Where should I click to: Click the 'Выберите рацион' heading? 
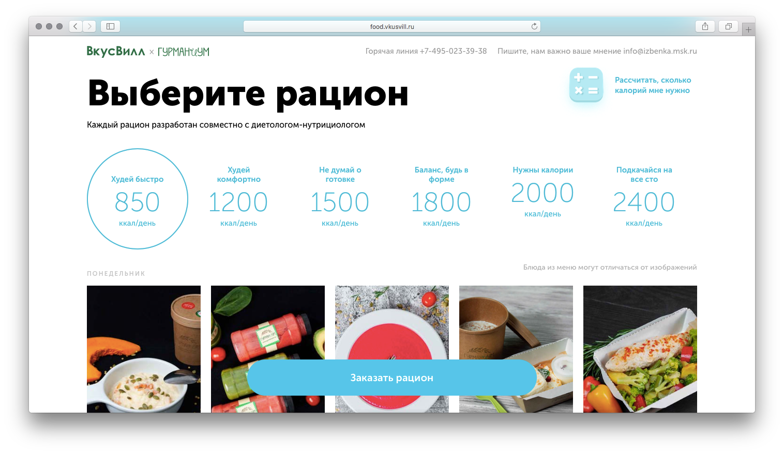(x=248, y=94)
